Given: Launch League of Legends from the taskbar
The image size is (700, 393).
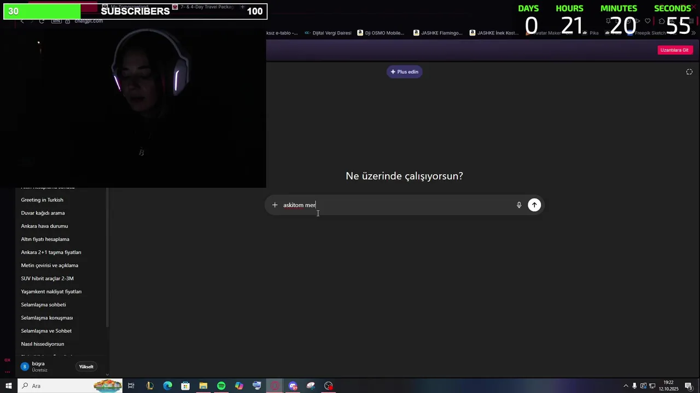Looking at the screenshot, I should (149, 386).
